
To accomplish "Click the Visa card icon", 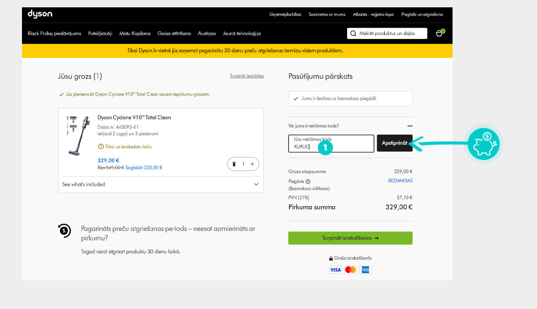I will [335, 270].
